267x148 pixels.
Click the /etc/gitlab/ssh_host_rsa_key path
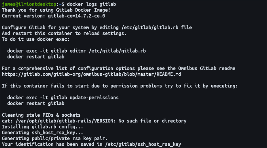[x=152, y=144]
